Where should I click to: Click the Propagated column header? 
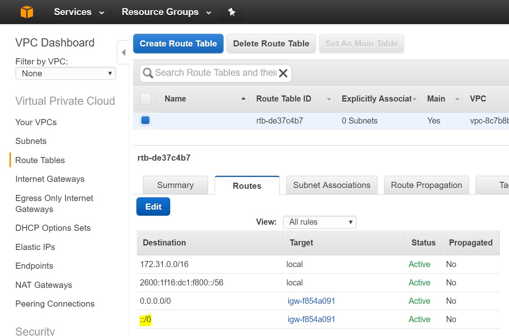tap(471, 243)
